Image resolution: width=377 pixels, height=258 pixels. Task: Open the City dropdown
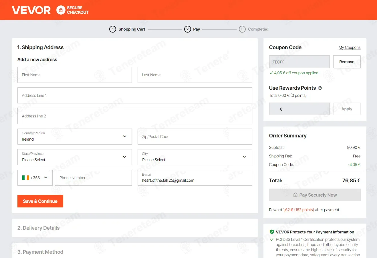195,157
